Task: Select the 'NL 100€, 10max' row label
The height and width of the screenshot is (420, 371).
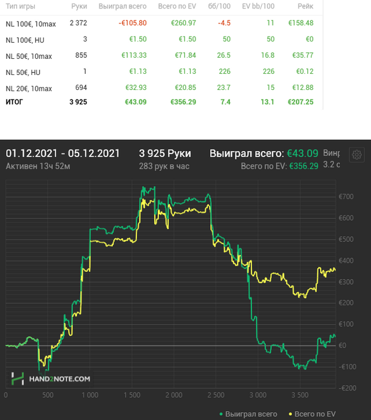Action: 31,24
